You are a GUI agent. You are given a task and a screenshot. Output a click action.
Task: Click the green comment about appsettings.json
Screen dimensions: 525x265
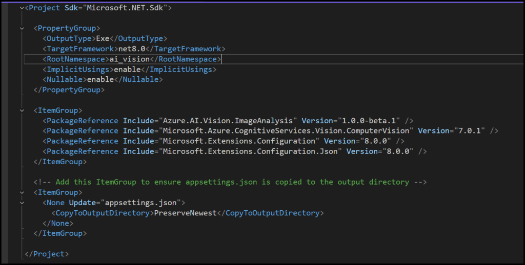(x=230, y=182)
